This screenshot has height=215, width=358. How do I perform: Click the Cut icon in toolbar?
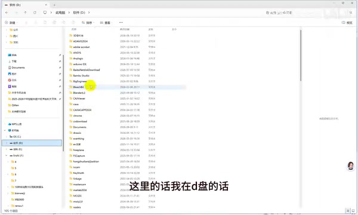[26, 22]
